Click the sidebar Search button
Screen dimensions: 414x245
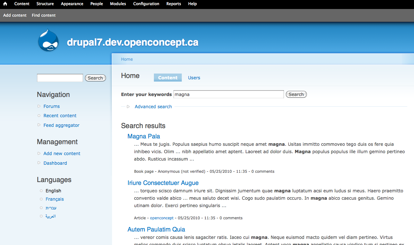(95, 78)
